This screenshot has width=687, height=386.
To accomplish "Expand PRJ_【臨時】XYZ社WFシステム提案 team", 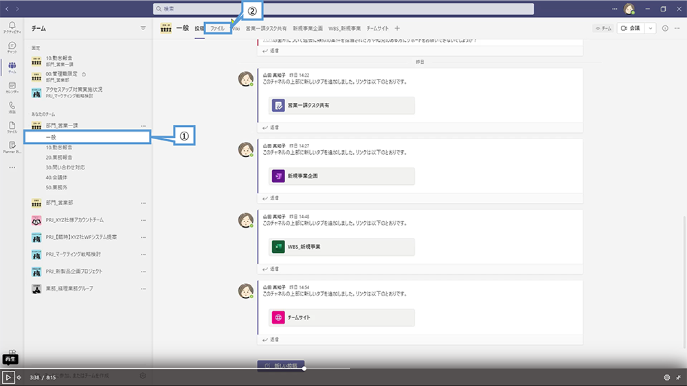I will click(x=82, y=237).
